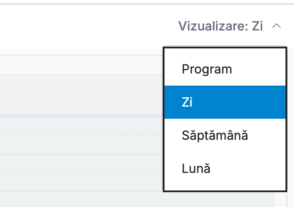Click the half-hour slot below the first dotted line

point(81,145)
